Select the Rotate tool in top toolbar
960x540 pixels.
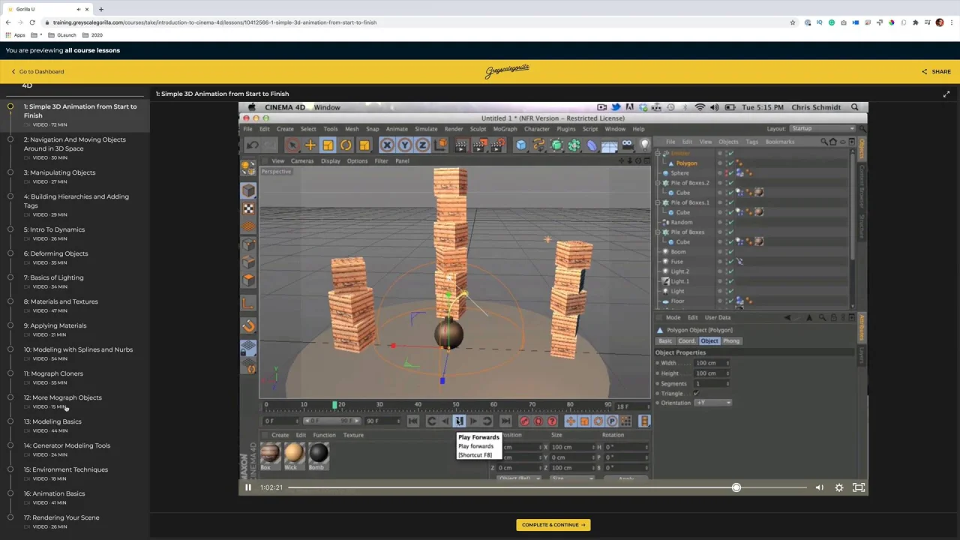coord(345,145)
